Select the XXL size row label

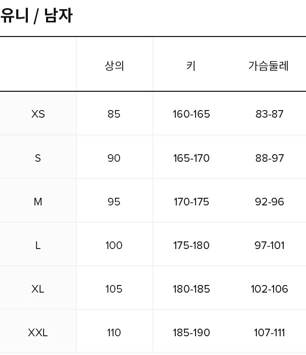(38, 333)
